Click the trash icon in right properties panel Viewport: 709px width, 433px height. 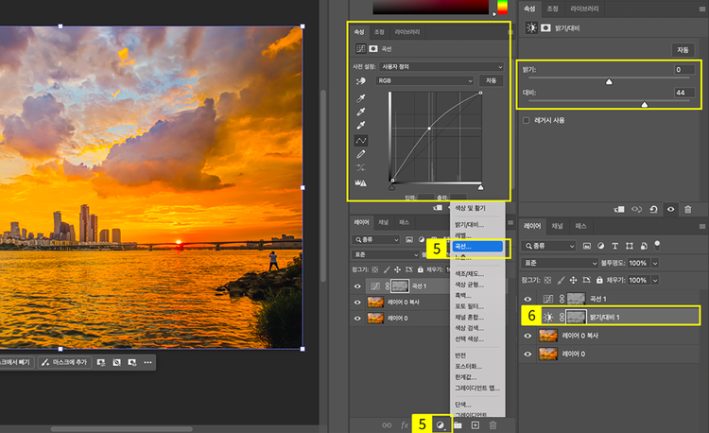687,209
